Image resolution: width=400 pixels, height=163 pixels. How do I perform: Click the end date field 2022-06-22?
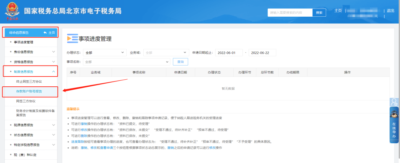click(x=262, y=53)
